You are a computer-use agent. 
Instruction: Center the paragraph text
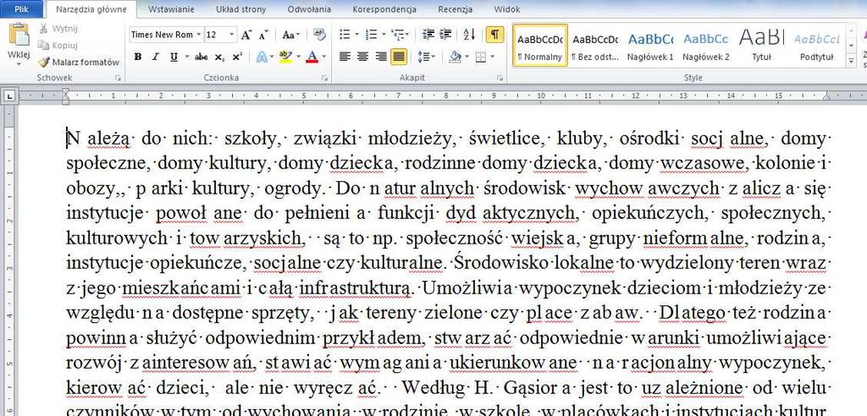tap(362, 57)
